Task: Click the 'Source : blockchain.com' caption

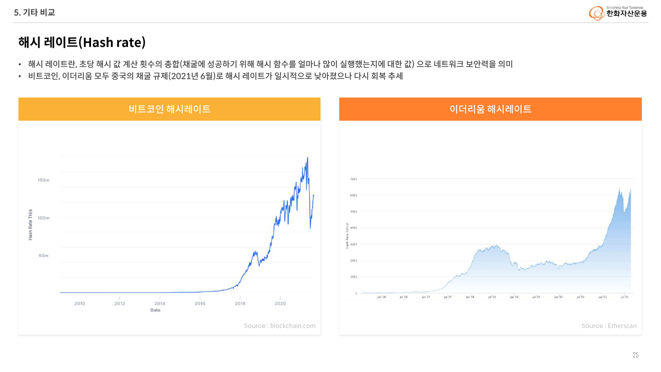Action: (279, 326)
